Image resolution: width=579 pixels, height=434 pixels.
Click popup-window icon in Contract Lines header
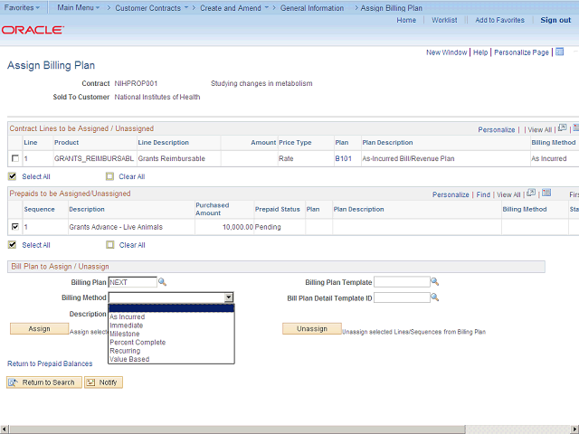[562, 128]
